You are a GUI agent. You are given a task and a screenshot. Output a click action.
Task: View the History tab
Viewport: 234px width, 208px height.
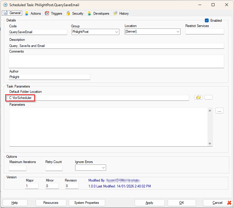(121, 14)
